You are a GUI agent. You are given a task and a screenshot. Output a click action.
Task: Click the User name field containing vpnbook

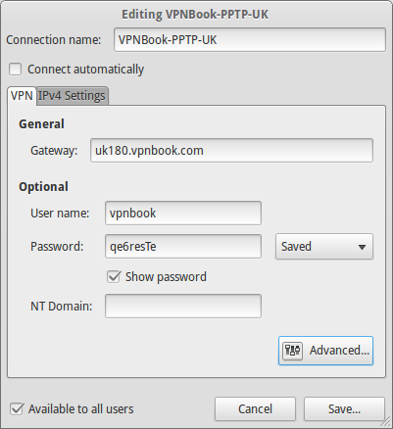(x=183, y=214)
